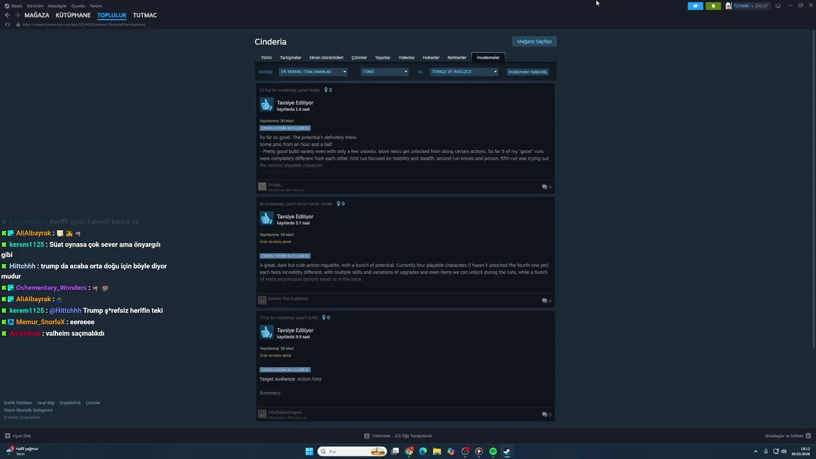Open the Yardım menu
This screenshot has width=816, height=459.
(96, 6)
